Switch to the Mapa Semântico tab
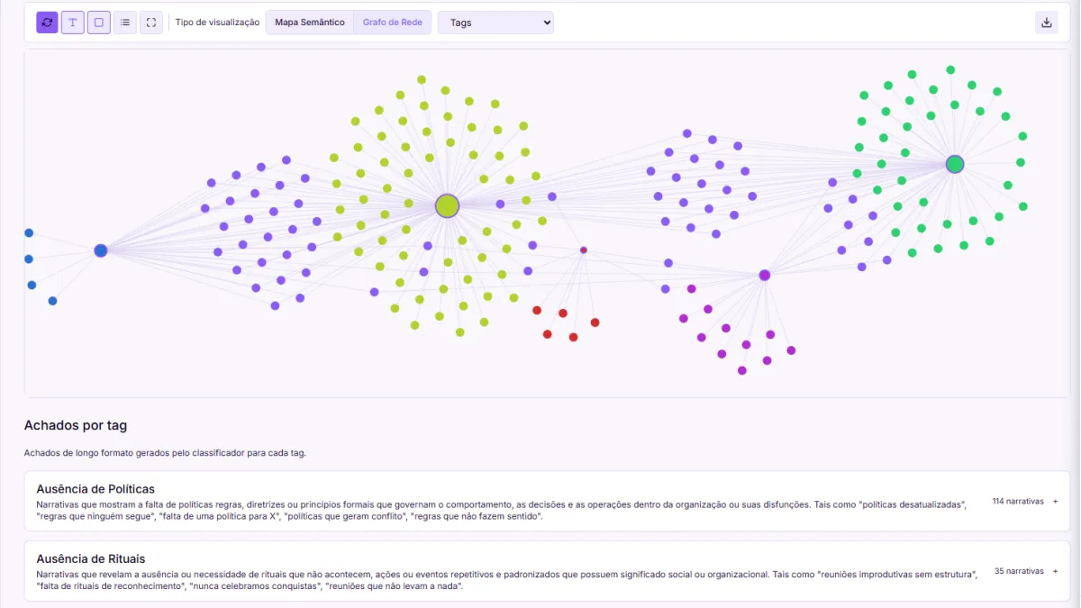The image size is (1081, 608). click(x=309, y=23)
